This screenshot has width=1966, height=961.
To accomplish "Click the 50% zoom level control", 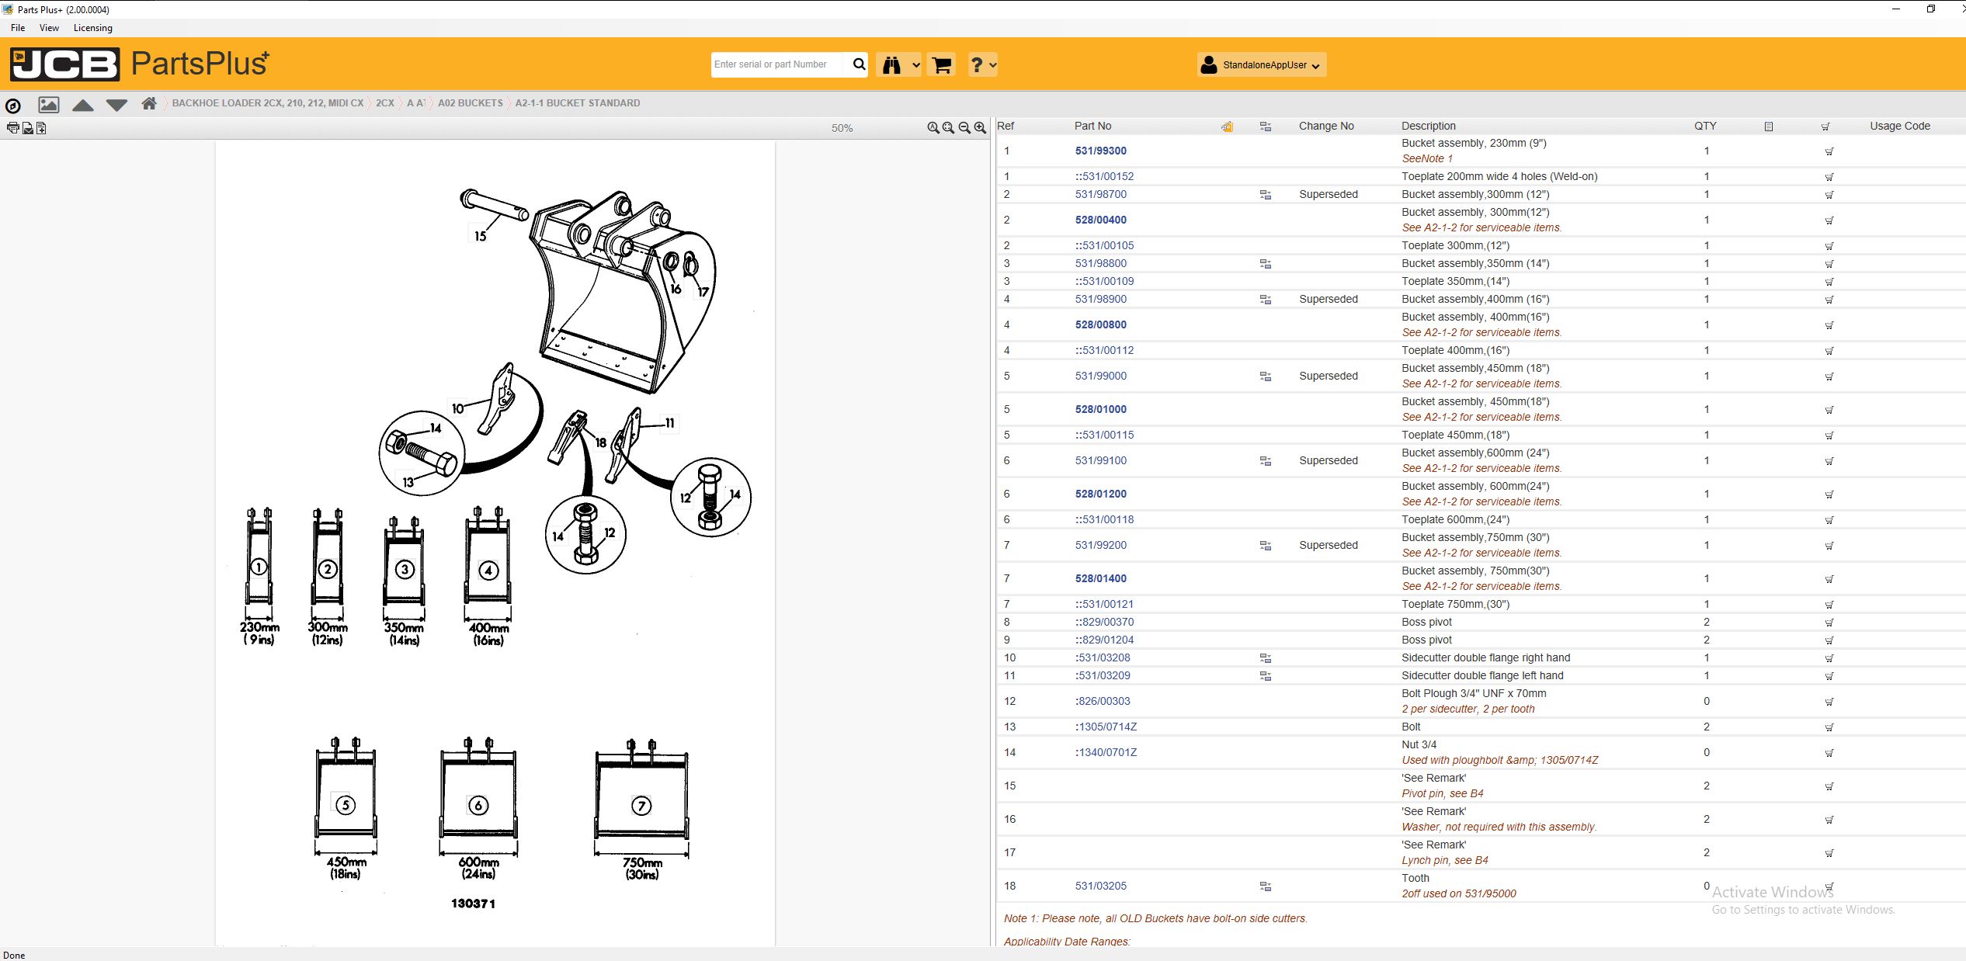I will tap(841, 127).
